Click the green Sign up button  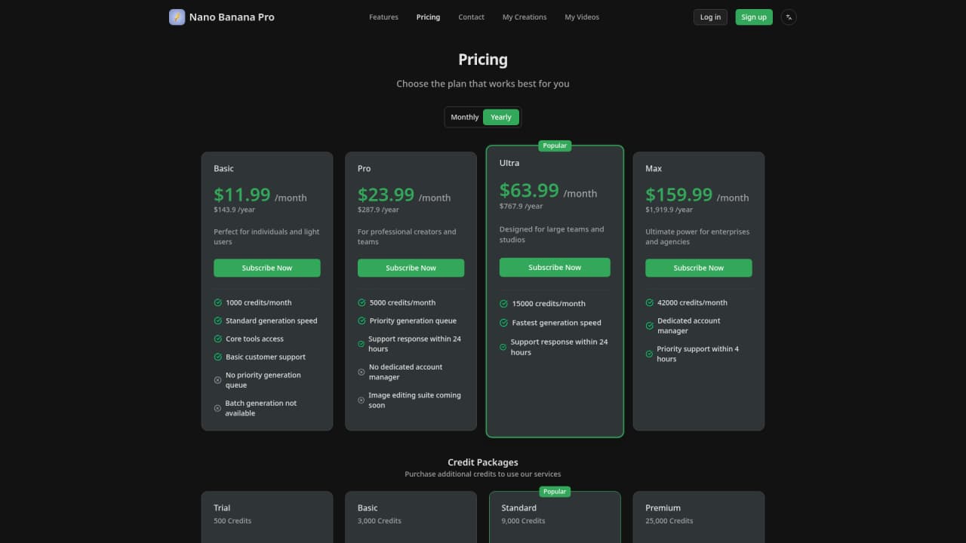754,17
